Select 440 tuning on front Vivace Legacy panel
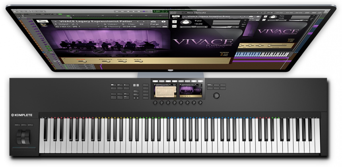 224,53
